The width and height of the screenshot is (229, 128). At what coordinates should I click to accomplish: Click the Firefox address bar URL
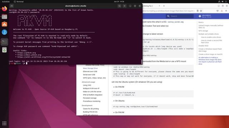(169, 11)
